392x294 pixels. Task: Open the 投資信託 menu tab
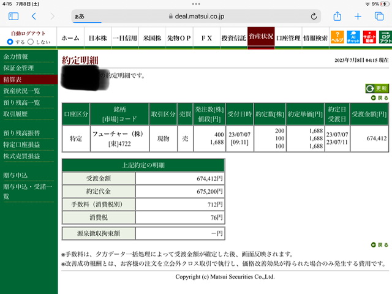234,38
